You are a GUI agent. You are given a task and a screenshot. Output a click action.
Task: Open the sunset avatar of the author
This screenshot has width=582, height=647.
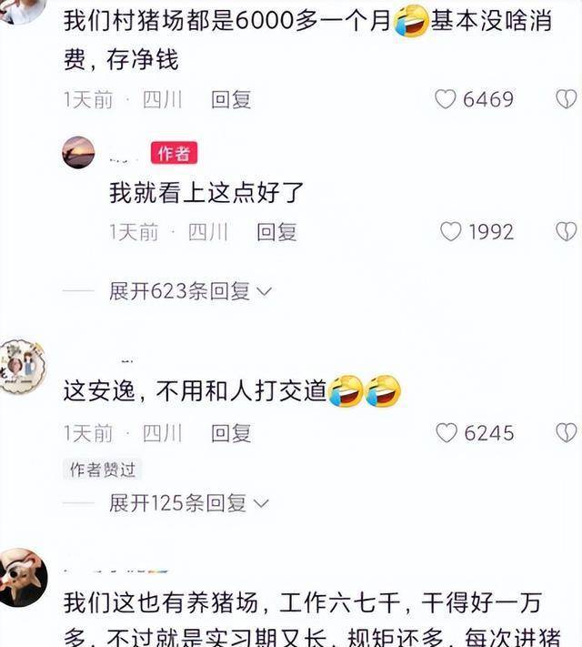pyautogui.click(x=78, y=152)
